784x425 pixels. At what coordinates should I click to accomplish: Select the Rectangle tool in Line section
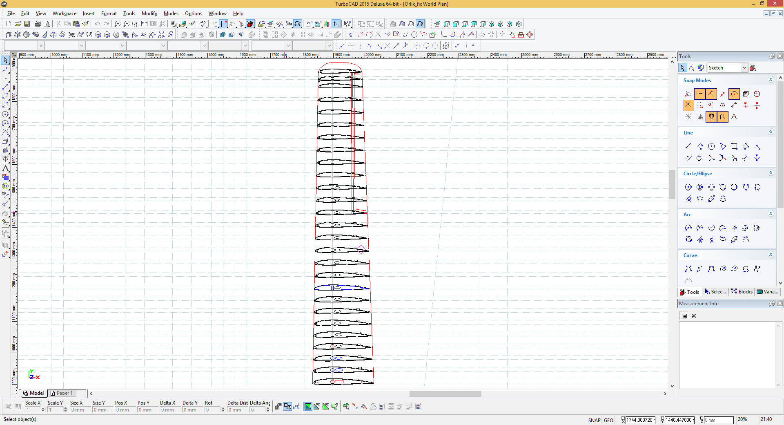(734, 146)
